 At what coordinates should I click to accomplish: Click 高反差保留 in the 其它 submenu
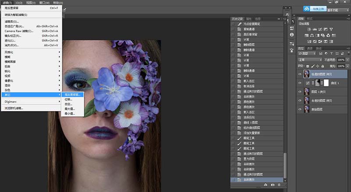pyautogui.click(x=73, y=94)
